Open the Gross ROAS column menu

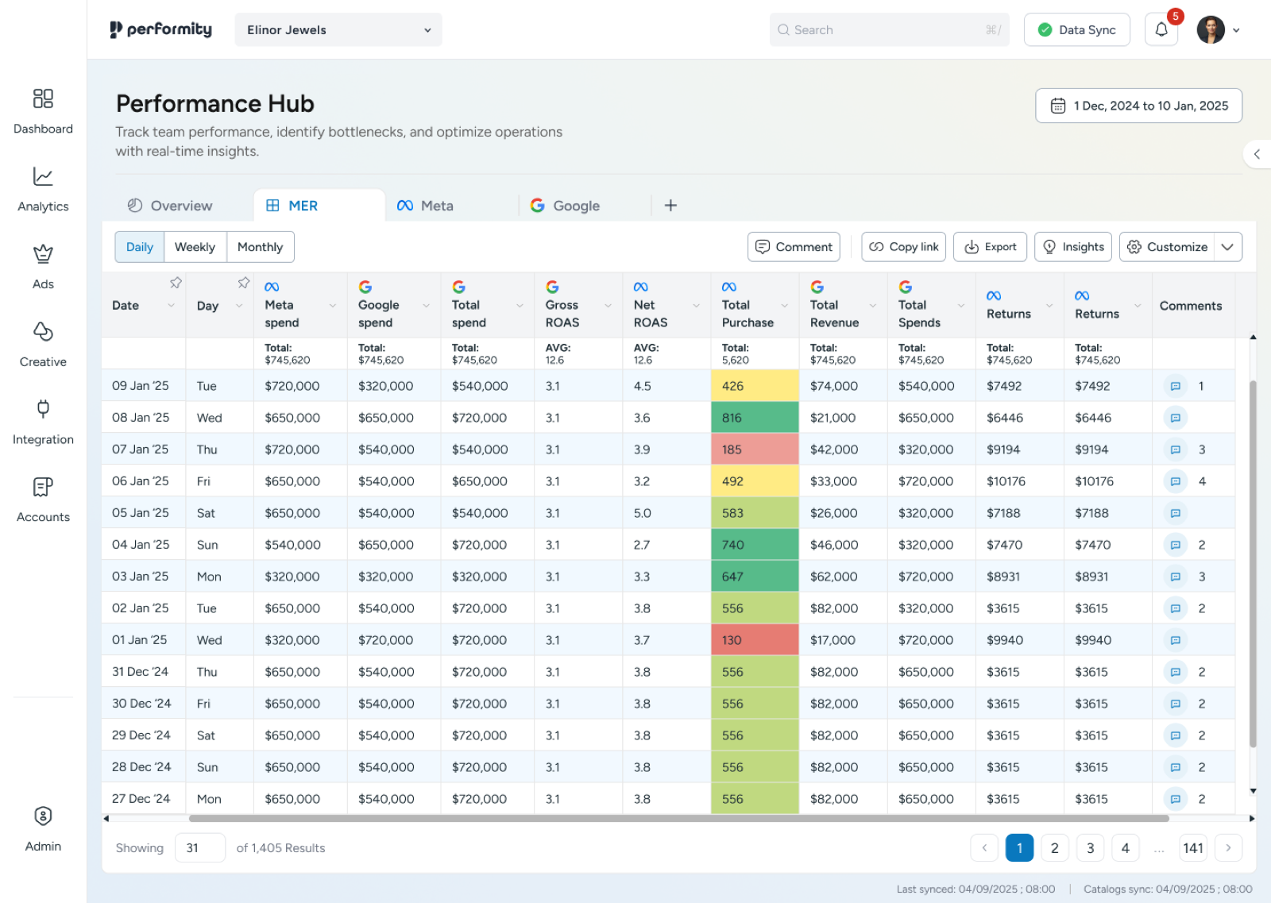click(608, 305)
